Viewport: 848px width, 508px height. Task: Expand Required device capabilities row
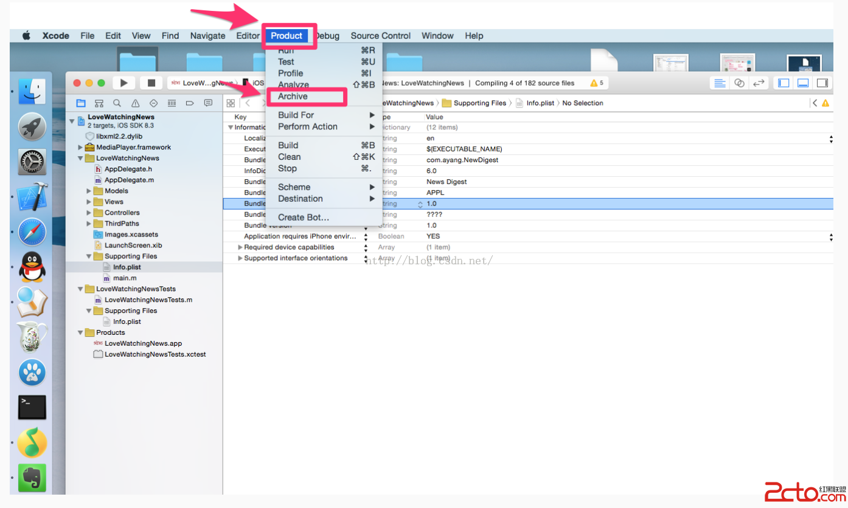click(x=240, y=247)
